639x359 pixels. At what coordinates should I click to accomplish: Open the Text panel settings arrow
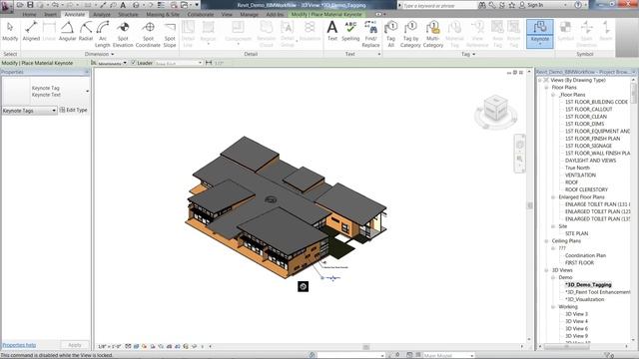pyautogui.click(x=379, y=54)
